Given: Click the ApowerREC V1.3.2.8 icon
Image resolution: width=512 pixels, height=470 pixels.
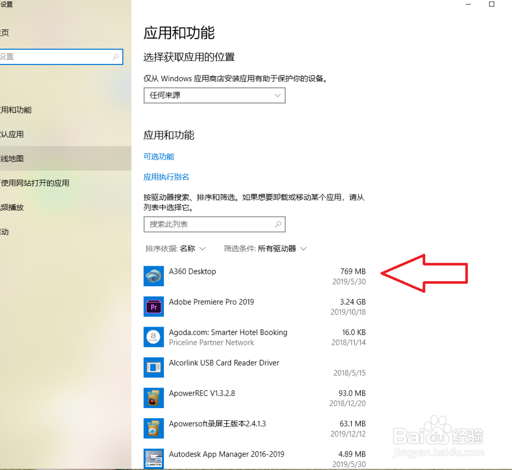Looking at the screenshot, I should click(x=154, y=397).
